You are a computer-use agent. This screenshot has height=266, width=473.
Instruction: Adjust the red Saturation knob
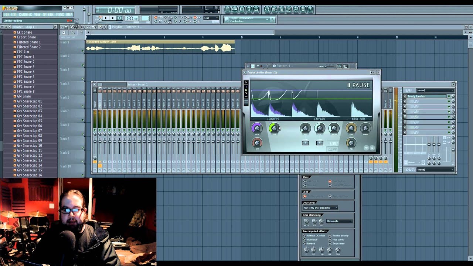click(x=257, y=143)
